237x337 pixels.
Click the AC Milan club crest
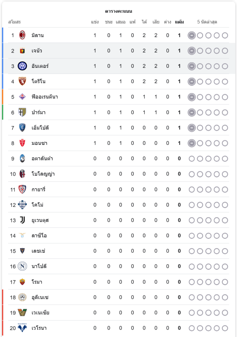pos(22,35)
